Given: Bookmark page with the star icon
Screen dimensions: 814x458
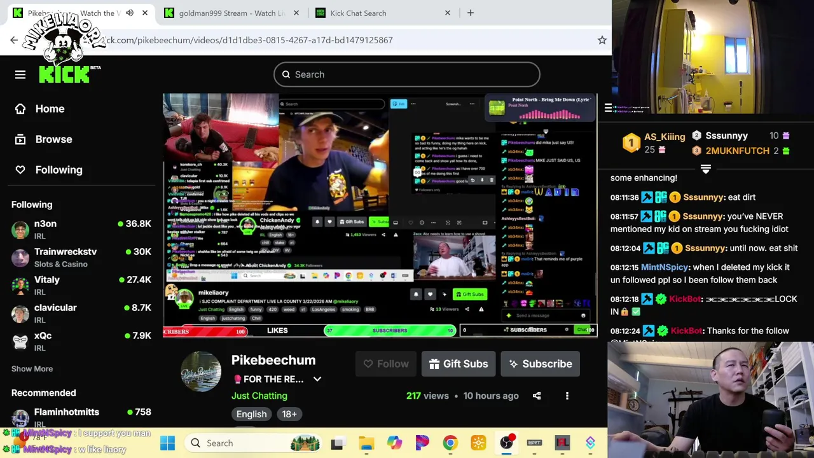Looking at the screenshot, I should (602, 40).
